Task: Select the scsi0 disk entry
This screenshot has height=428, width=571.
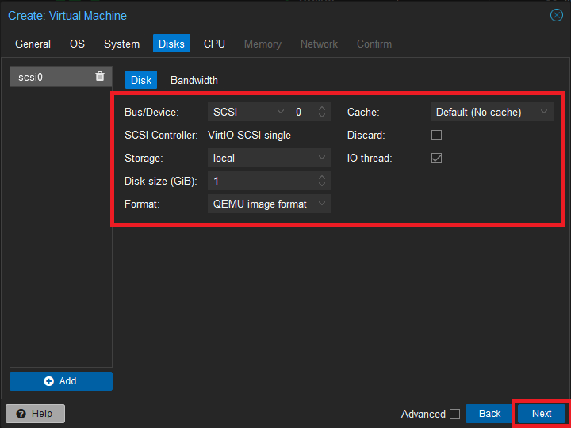Action: coord(61,77)
